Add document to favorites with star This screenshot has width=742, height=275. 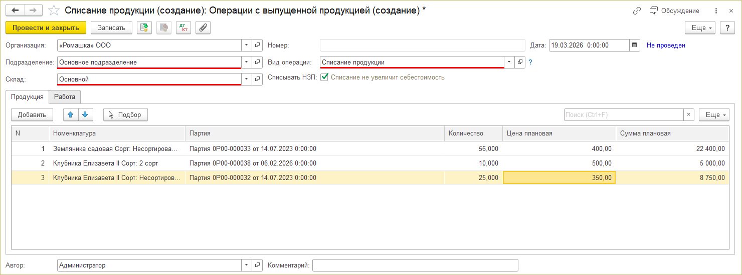[x=54, y=10]
